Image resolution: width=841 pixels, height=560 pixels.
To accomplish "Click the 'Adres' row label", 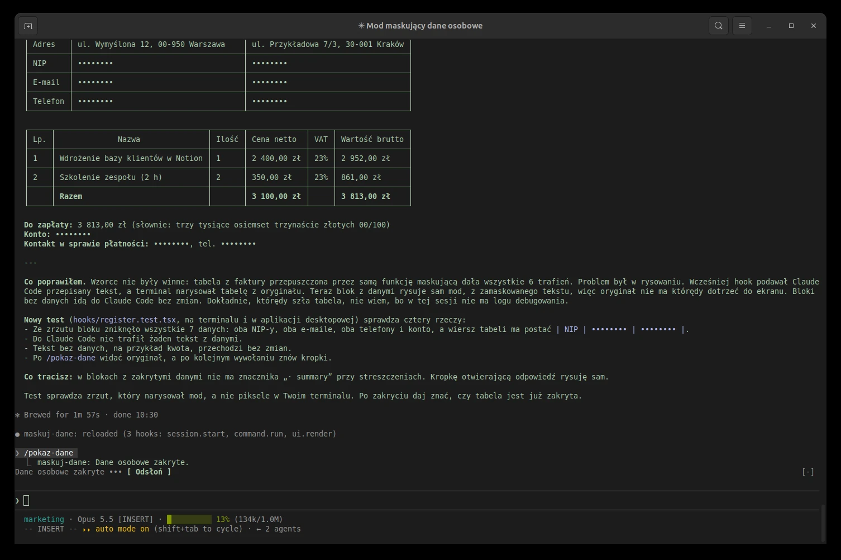I will pyautogui.click(x=44, y=44).
